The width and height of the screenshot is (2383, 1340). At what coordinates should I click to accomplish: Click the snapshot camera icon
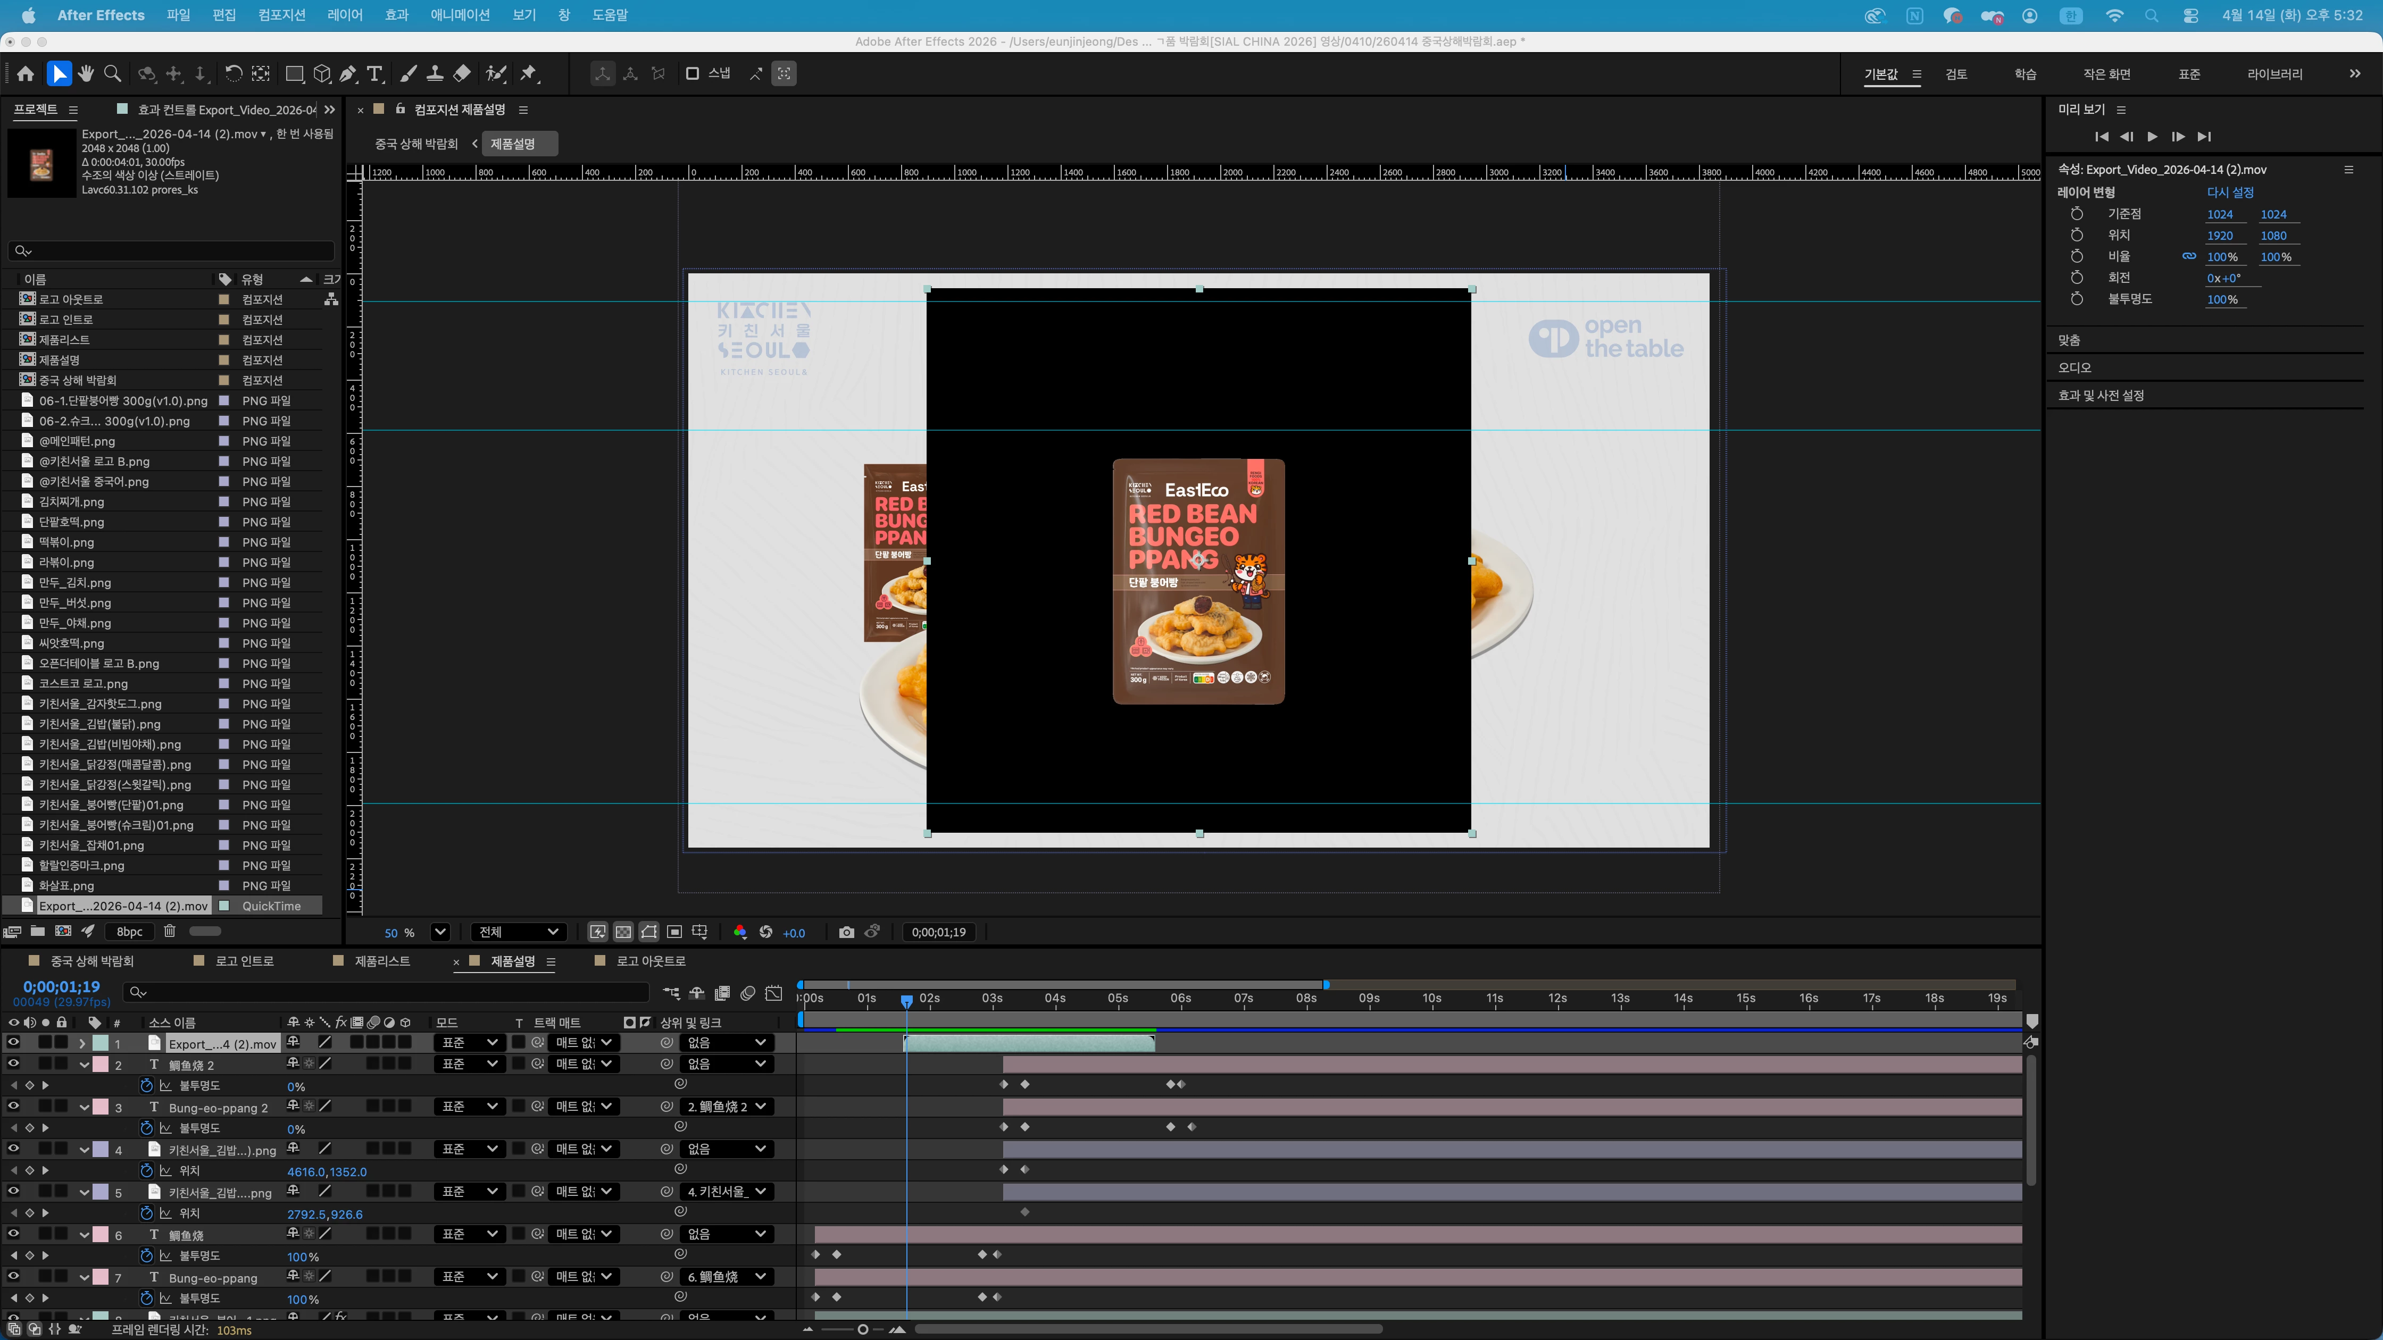coord(846,932)
